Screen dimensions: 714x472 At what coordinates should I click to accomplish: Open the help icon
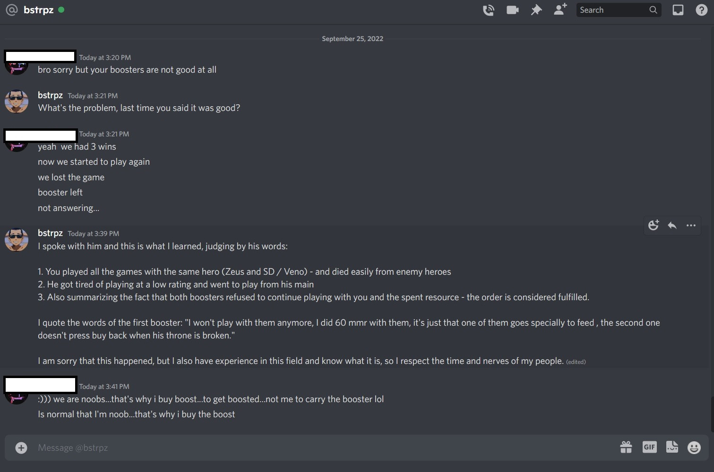(x=702, y=10)
